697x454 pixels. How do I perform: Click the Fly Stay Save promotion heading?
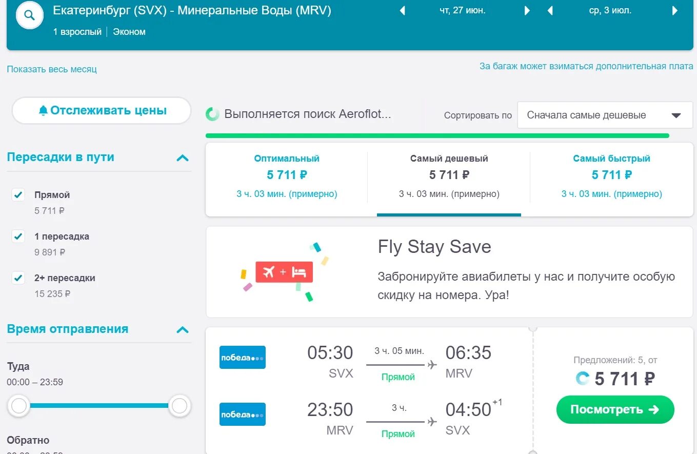tap(434, 247)
